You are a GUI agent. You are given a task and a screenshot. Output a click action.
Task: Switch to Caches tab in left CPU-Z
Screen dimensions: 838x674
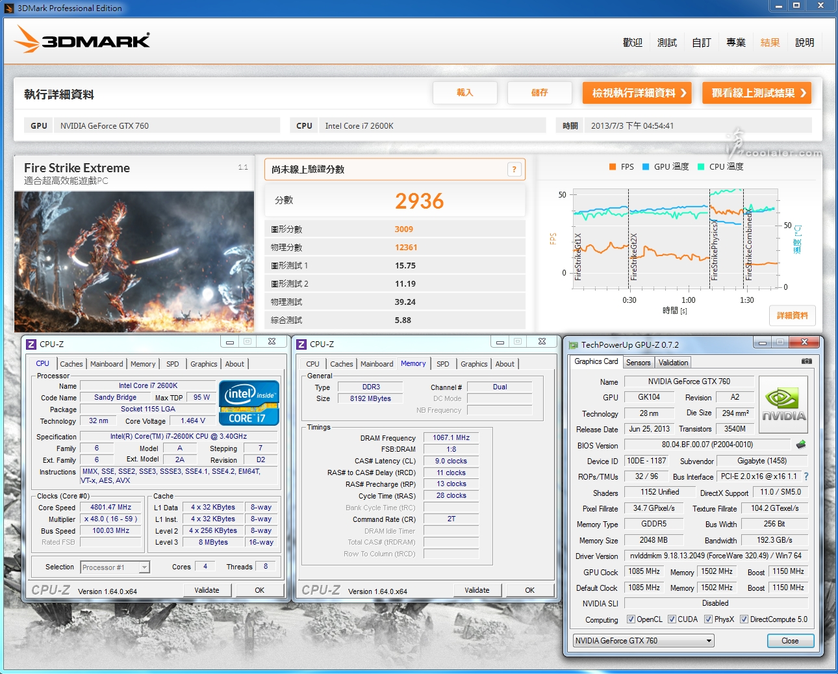pyautogui.click(x=71, y=364)
